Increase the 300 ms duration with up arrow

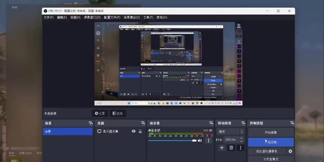tap(241, 138)
